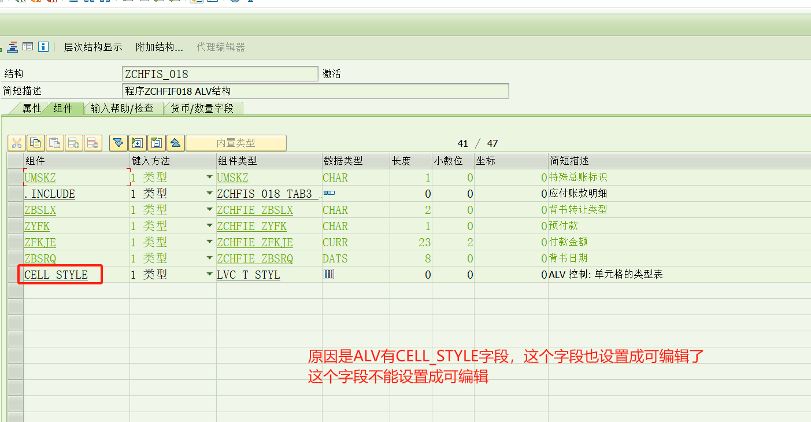Click the 附加结构... button
Image resolution: width=811 pixels, height=422 pixels.
pos(158,47)
